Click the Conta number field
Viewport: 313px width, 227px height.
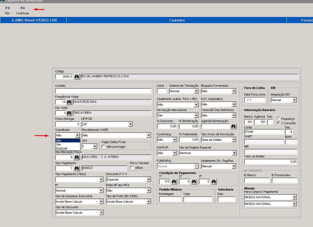coord(264,132)
